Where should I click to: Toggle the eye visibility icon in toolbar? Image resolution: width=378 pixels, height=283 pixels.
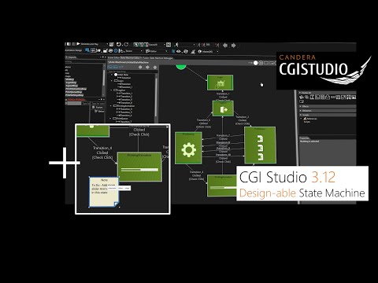click(179, 52)
